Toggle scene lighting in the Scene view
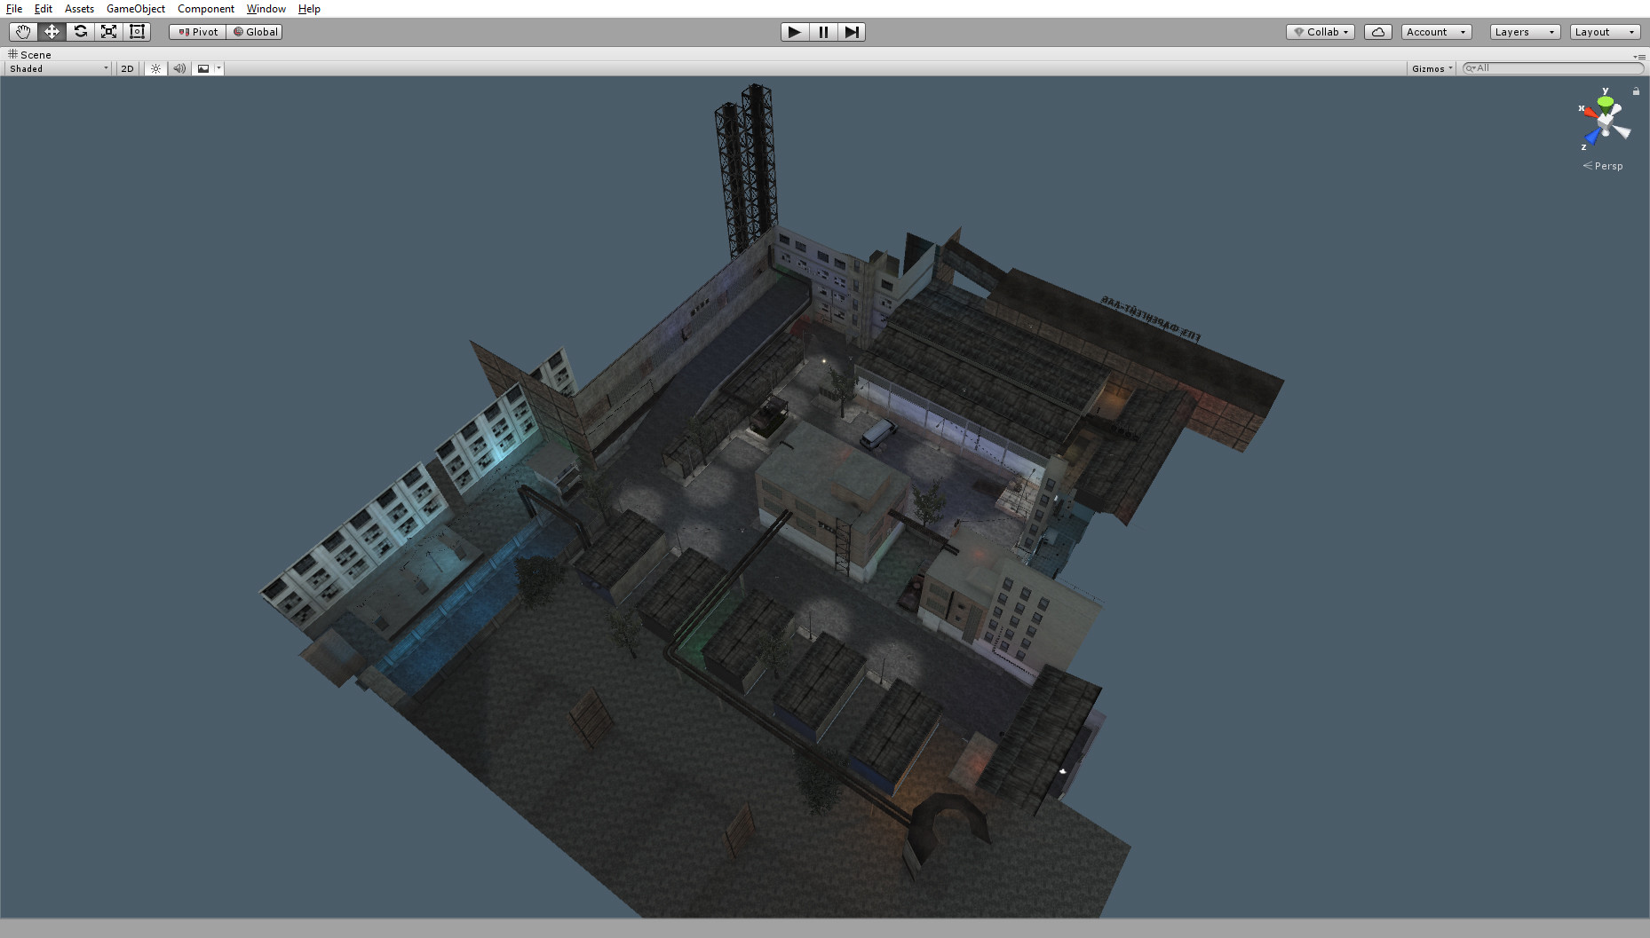Image resolution: width=1650 pixels, height=938 pixels. pos(155,67)
